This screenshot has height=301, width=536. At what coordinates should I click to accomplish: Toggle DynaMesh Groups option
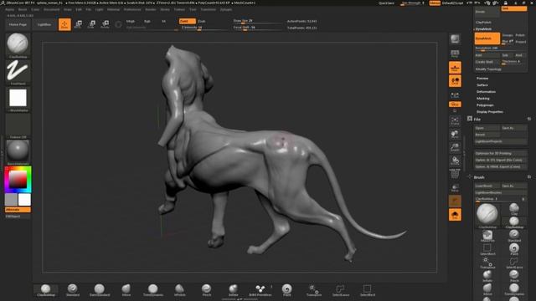coord(508,35)
